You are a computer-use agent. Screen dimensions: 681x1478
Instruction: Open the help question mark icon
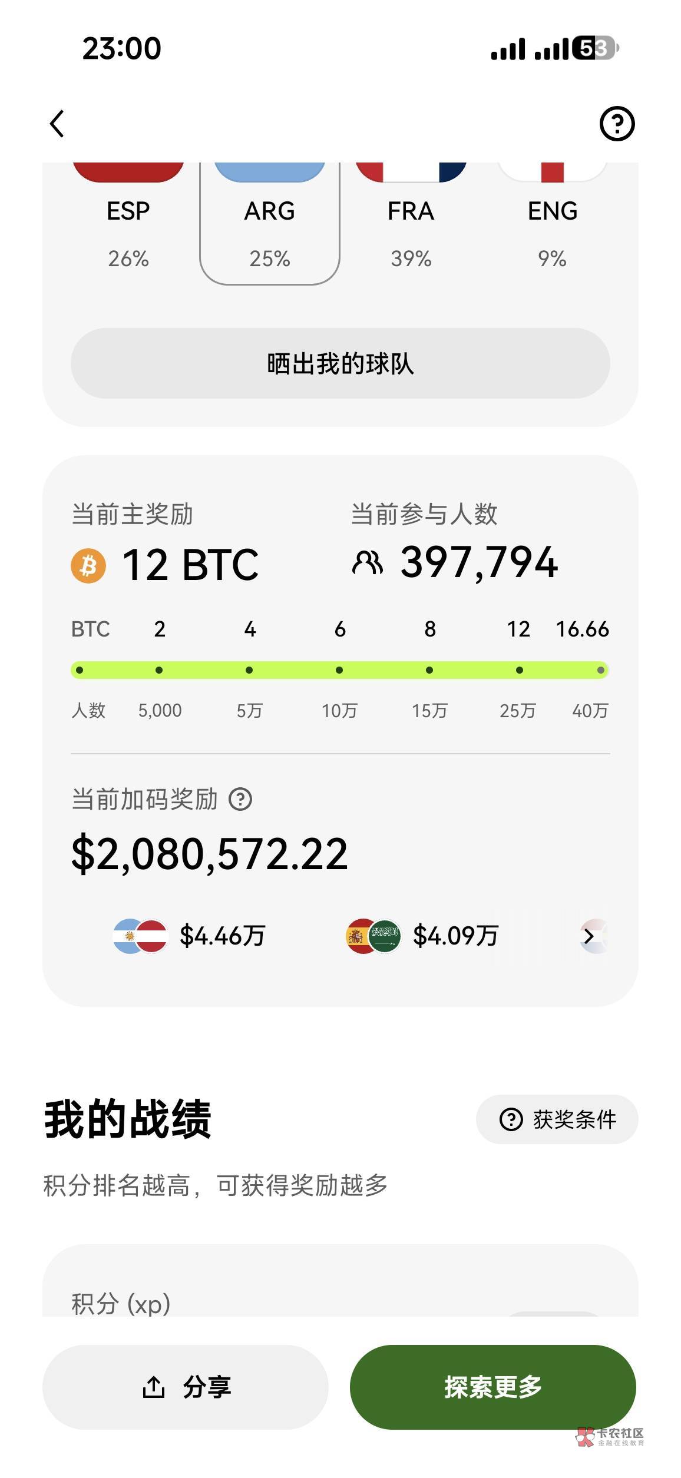tap(617, 124)
